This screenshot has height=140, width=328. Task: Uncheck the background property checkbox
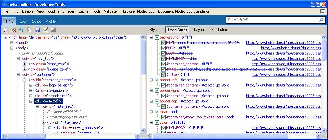pos(157,38)
